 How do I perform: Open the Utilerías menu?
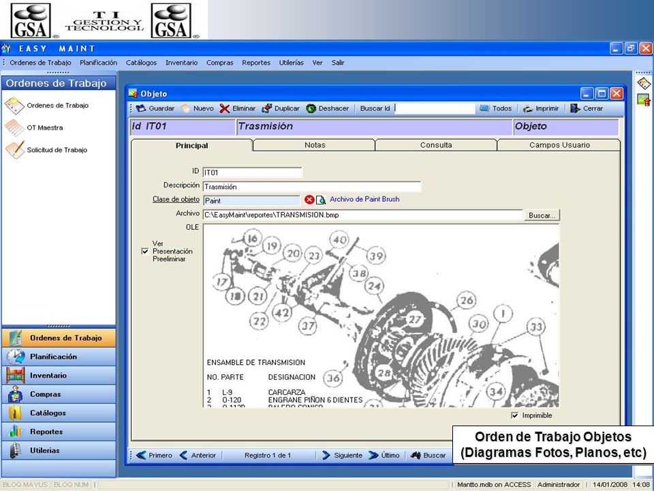coord(291,63)
